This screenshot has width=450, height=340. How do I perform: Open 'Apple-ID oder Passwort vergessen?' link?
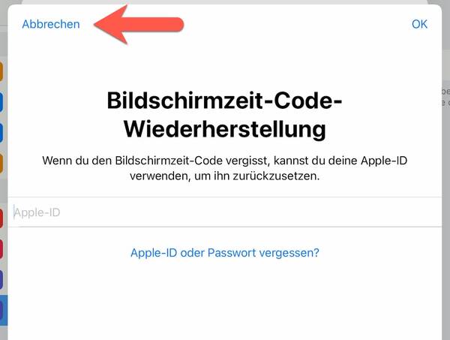click(225, 253)
